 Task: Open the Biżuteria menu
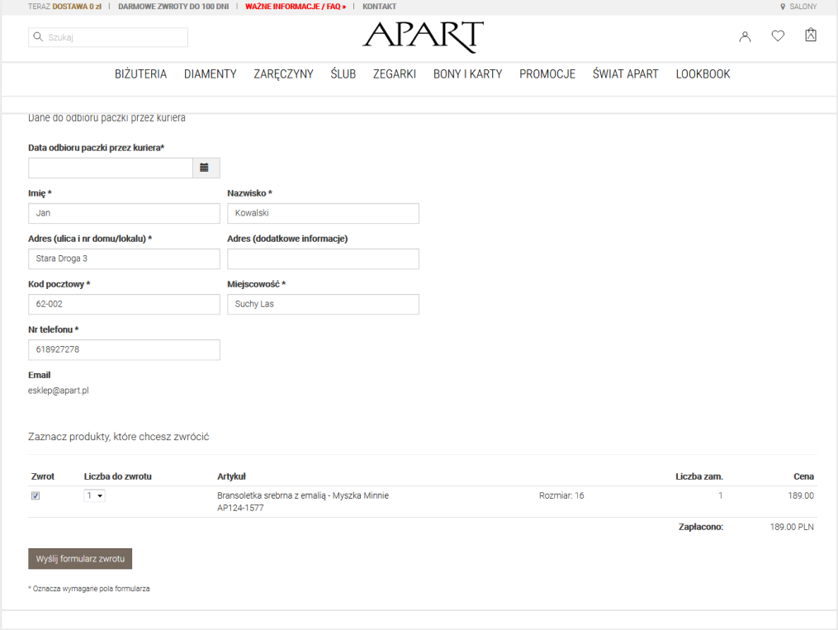[x=140, y=74]
